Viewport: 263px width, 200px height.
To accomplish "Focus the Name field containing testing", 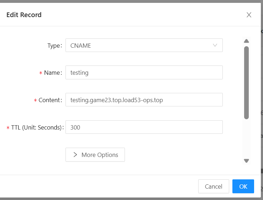I will coord(144,73).
